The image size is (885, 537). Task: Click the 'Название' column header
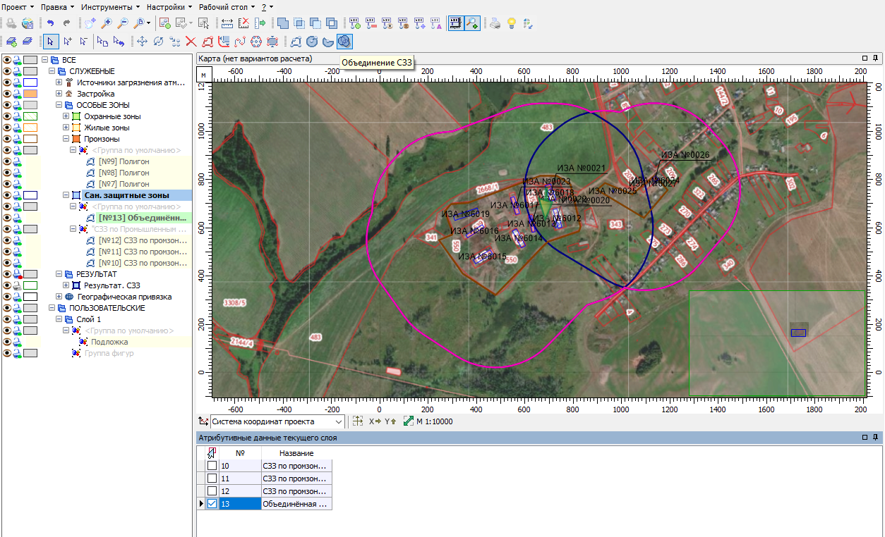(296, 453)
